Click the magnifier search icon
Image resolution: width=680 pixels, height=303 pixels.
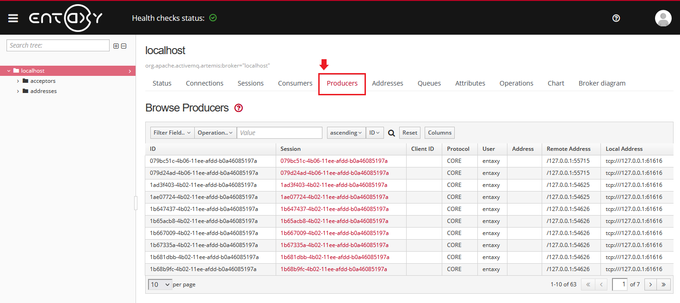[x=391, y=133]
